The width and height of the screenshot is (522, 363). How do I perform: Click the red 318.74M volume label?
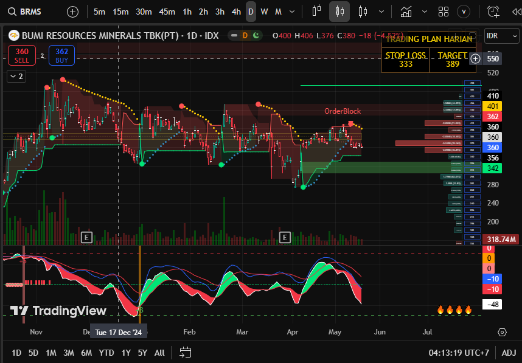click(501, 239)
